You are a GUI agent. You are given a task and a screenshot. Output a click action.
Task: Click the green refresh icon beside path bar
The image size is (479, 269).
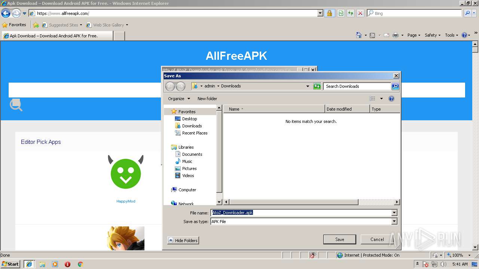(317, 86)
